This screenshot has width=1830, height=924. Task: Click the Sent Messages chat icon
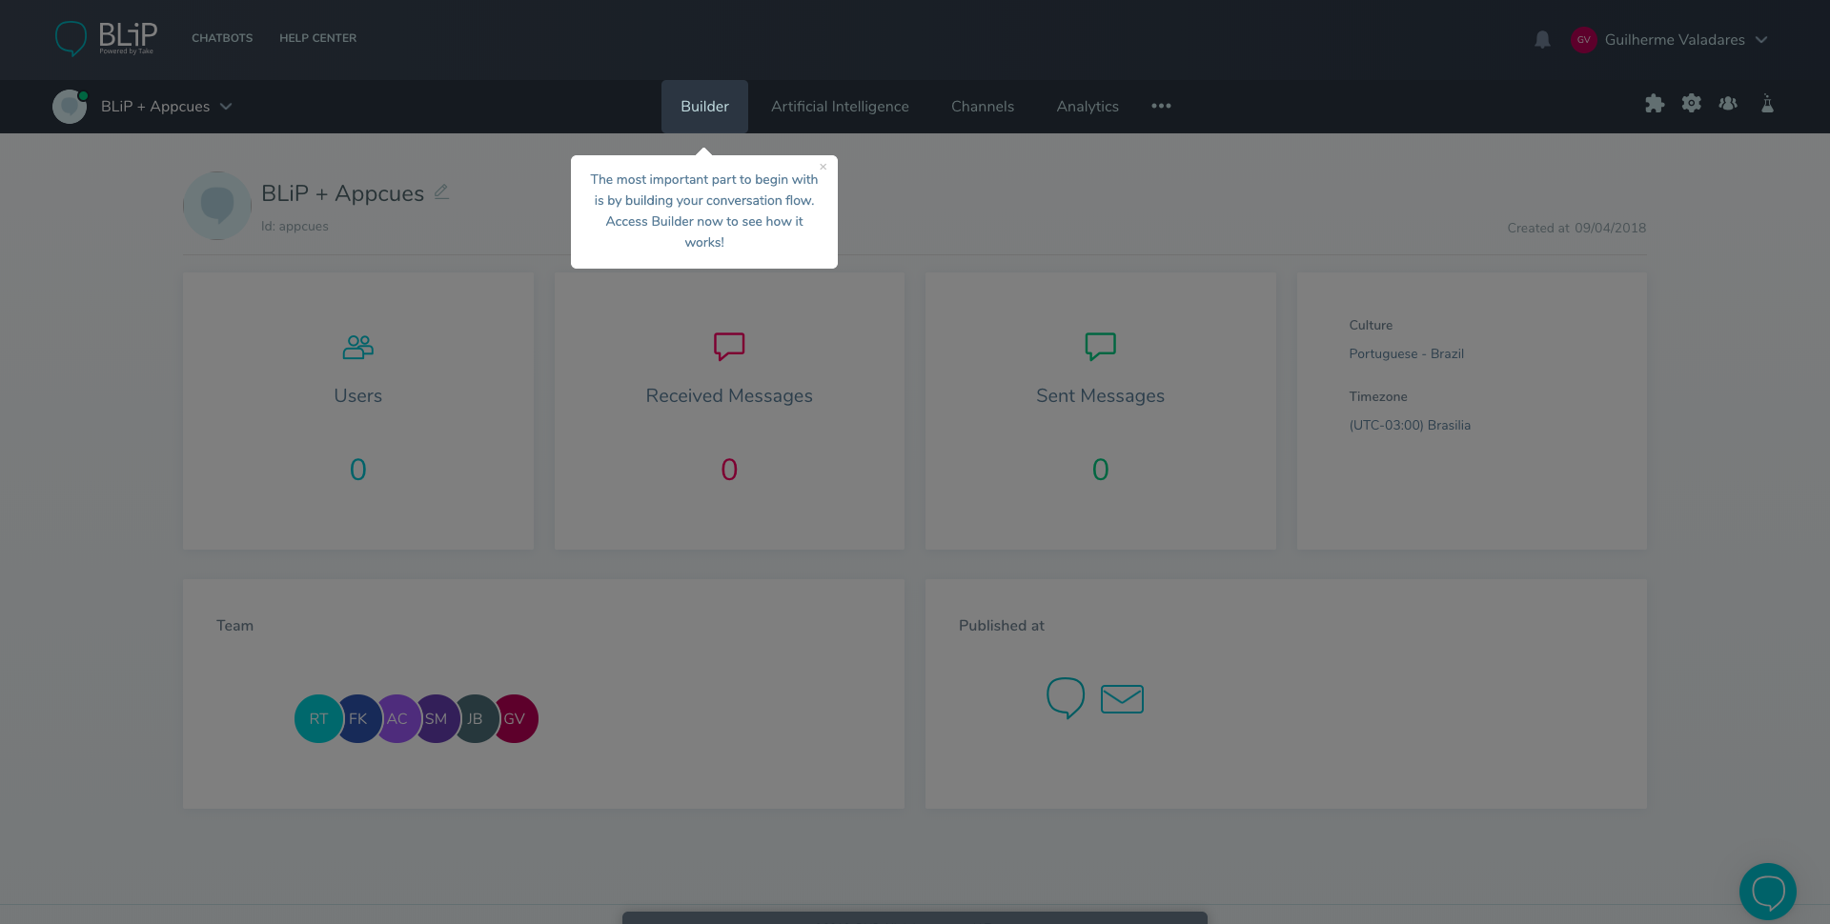pos(1100,346)
